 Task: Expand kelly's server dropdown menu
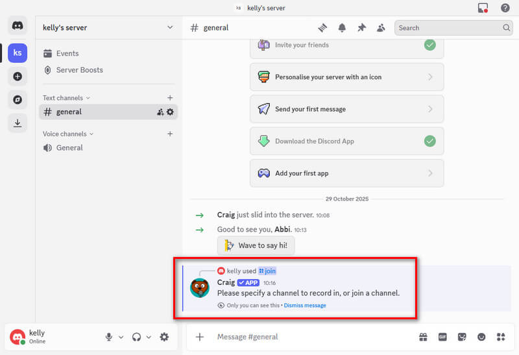tap(170, 27)
